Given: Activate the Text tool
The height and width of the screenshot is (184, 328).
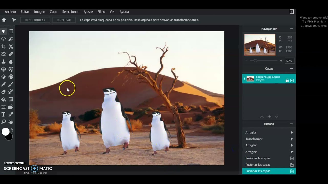Looking at the screenshot, I should [4, 114].
